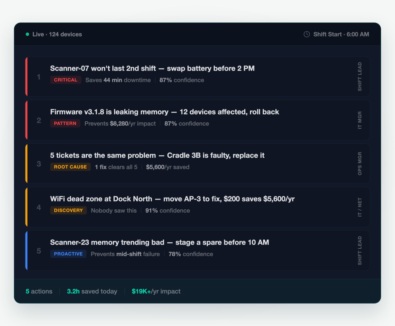Click "91% confidence" on the WiFi row

tap(168, 211)
